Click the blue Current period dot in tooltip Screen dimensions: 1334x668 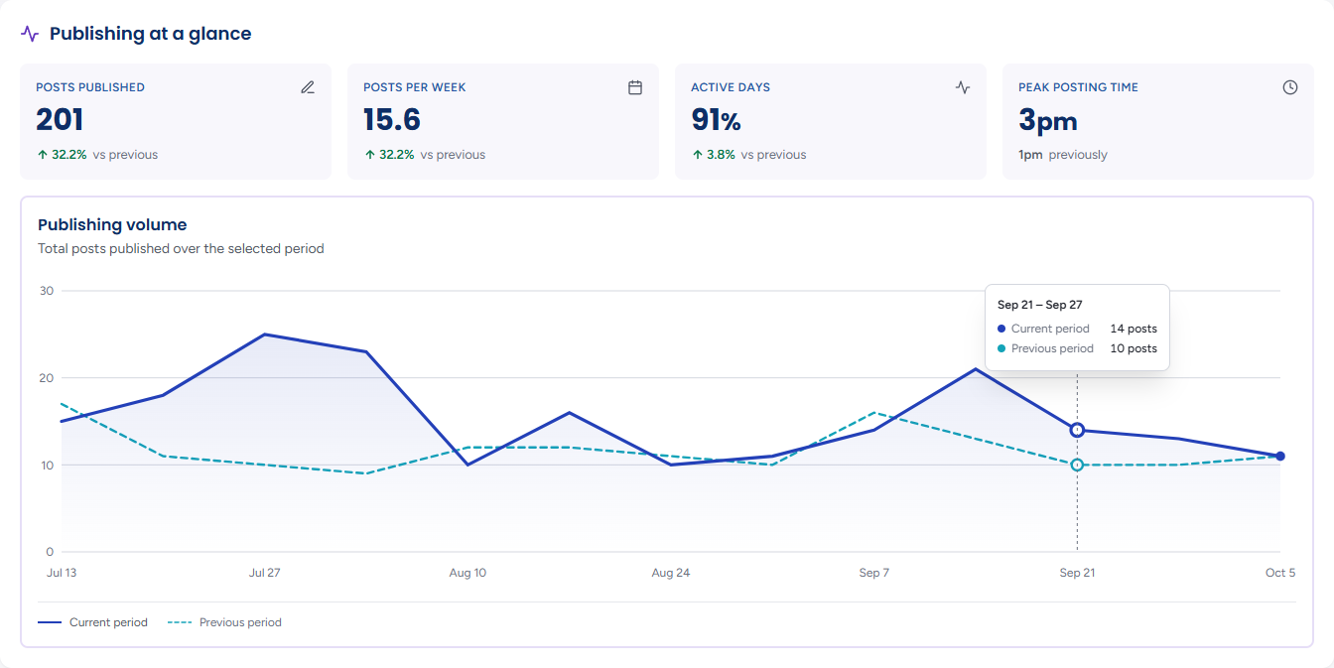coord(1001,329)
